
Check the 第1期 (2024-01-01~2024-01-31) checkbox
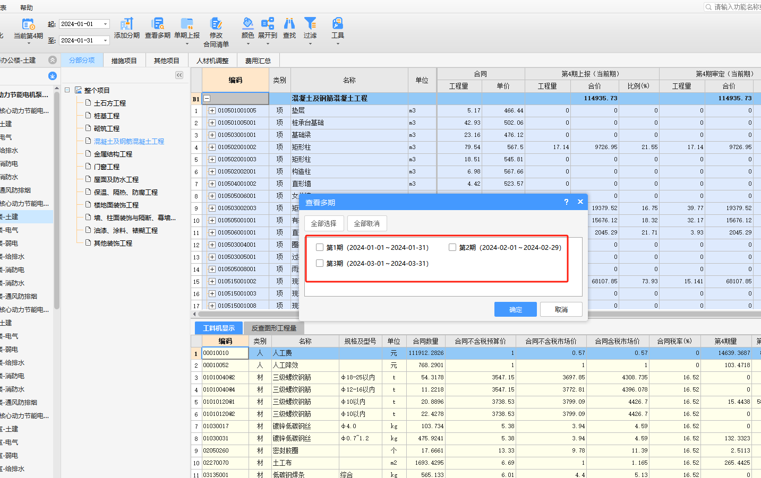320,247
